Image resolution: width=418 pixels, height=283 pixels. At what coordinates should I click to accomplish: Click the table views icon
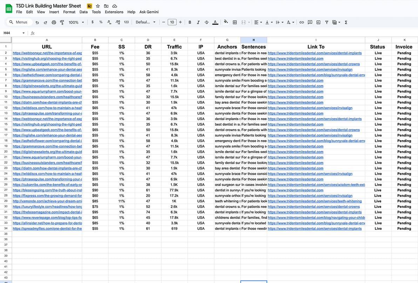(x=335, y=22)
